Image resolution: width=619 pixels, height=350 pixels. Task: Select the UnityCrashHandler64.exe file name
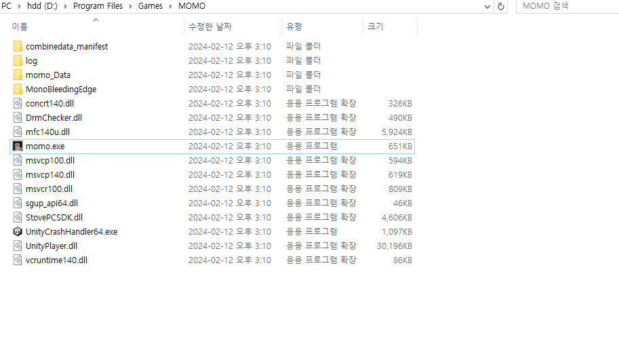[71, 231]
